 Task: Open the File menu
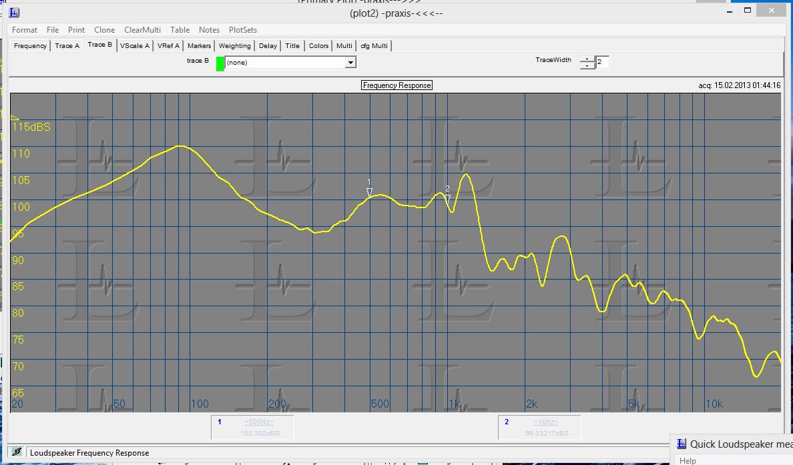pos(53,30)
